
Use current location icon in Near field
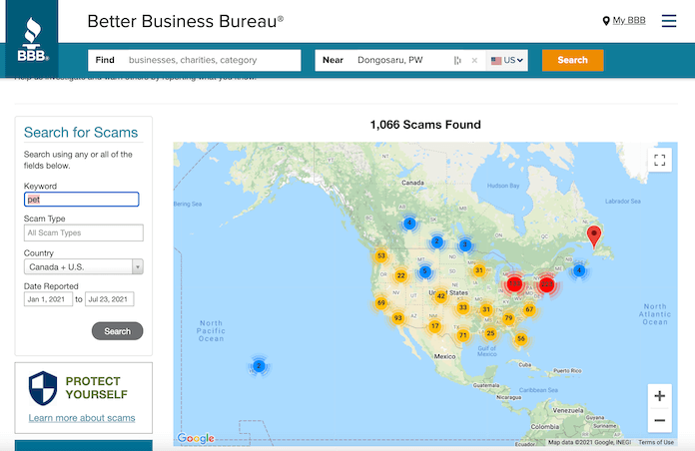pos(457,60)
